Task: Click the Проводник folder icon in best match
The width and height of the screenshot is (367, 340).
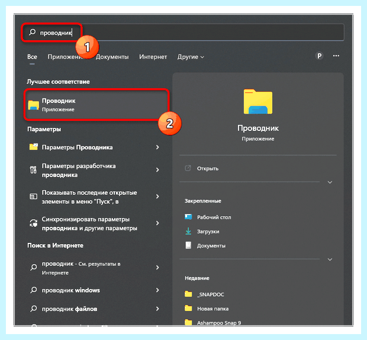Action: (34, 105)
